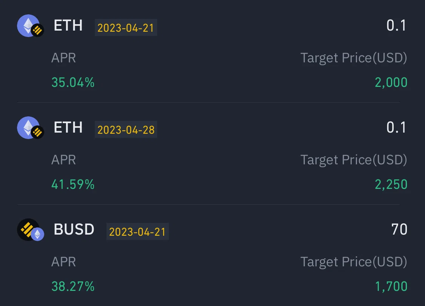Image resolution: width=425 pixels, height=306 pixels.
Task: Select the 2023-04-21 date tag on BUSD
Action: coord(138,232)
